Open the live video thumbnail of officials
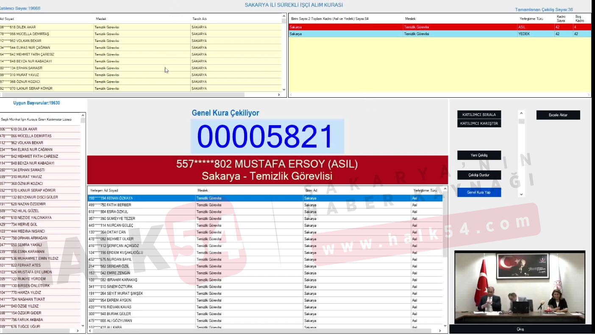The image size is (595, 335). click(x=520, y=288)
